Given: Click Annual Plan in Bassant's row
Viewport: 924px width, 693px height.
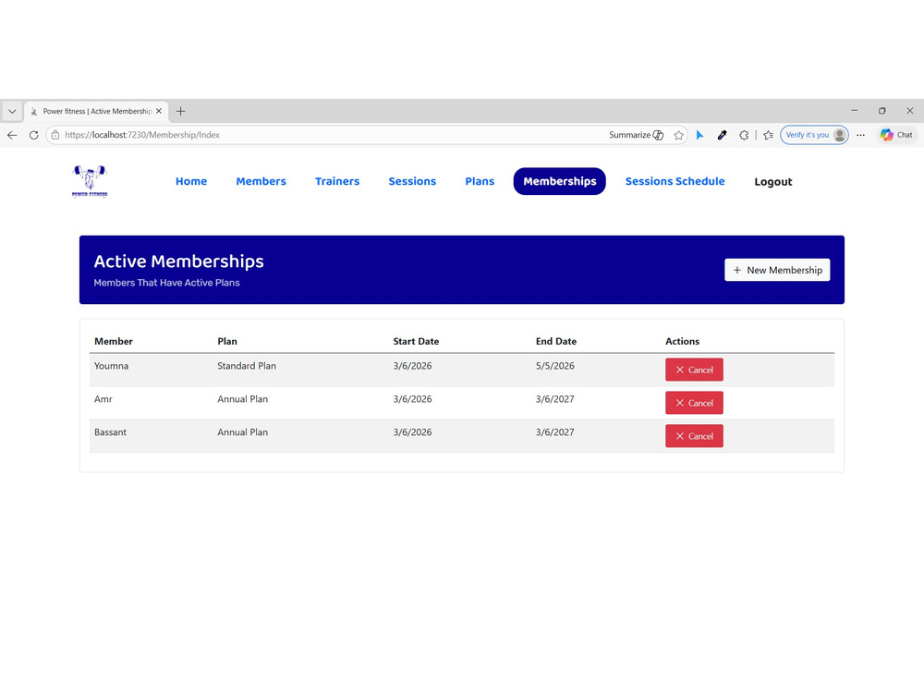Looking at the screenshot, I should (x=242, y=432).
